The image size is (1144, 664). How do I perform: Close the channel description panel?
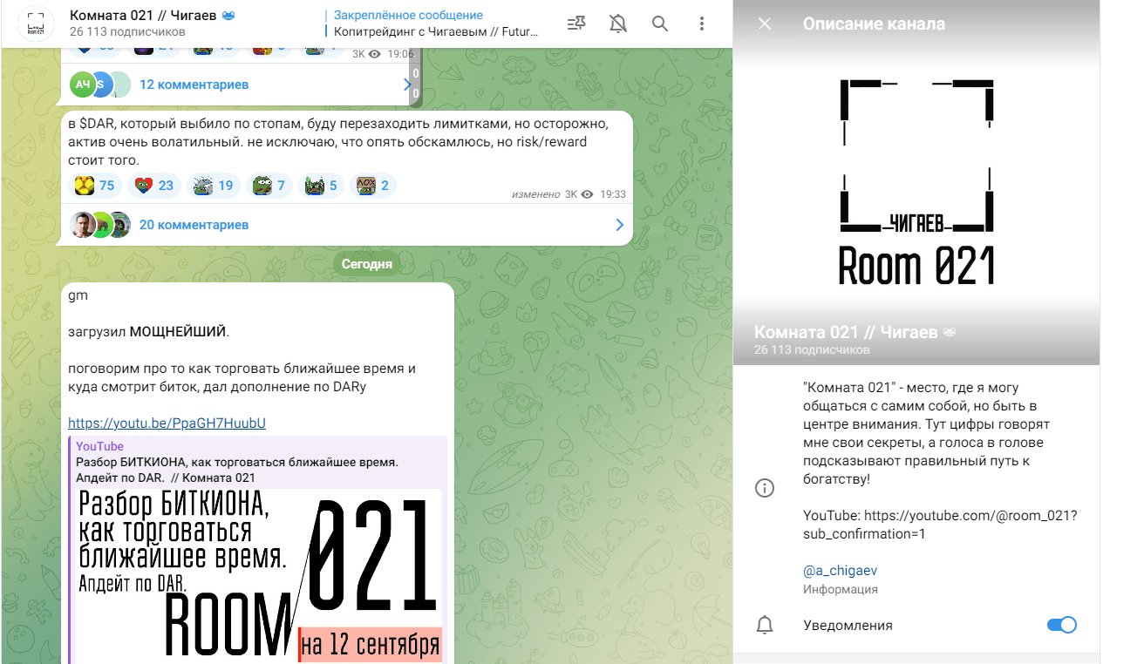coord(765,24)
